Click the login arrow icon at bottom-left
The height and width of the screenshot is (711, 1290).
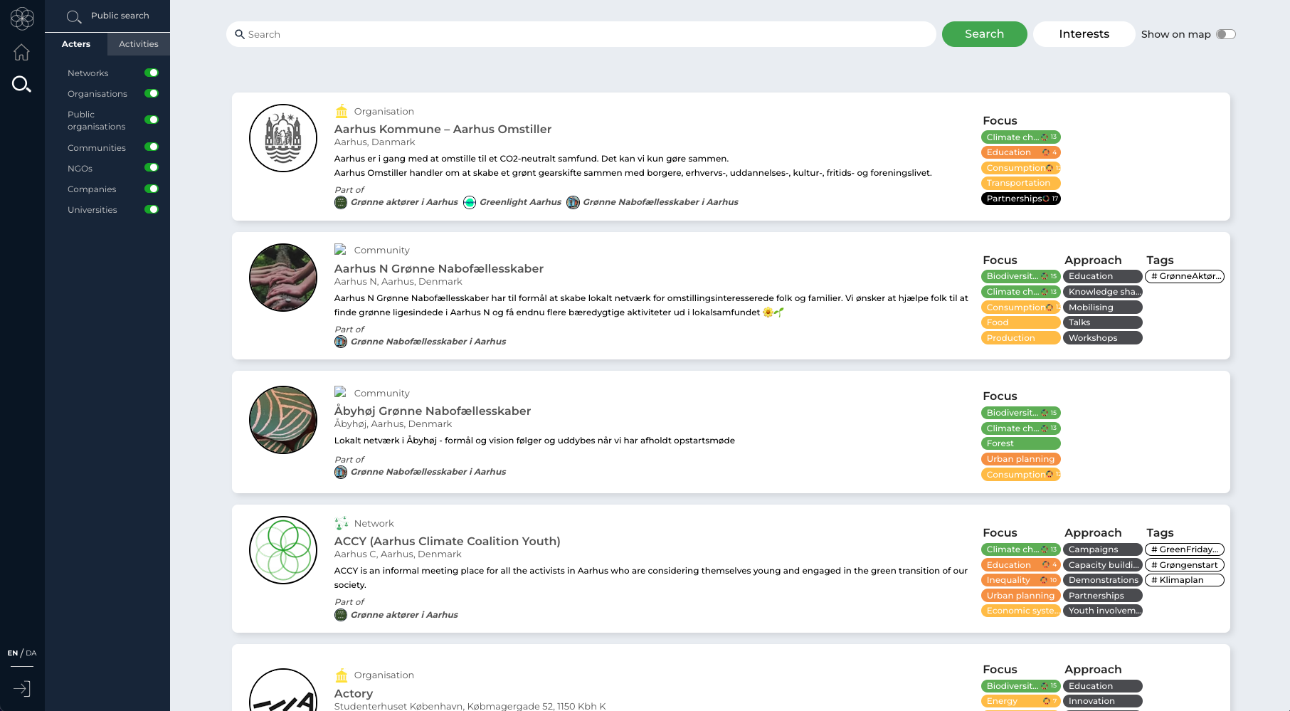click(x=21, y=688)
